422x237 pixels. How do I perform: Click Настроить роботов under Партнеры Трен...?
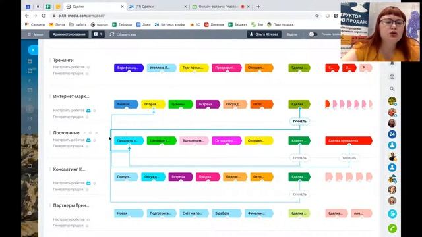(x=69, y=219)
